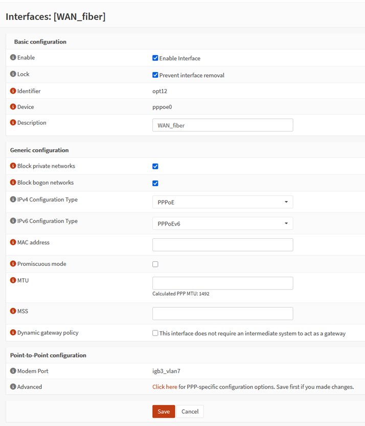Image resolution: width=365 pixels, height=426 pixels.
Task: Show help for Block bogon networks
Action: coord(13,183)
